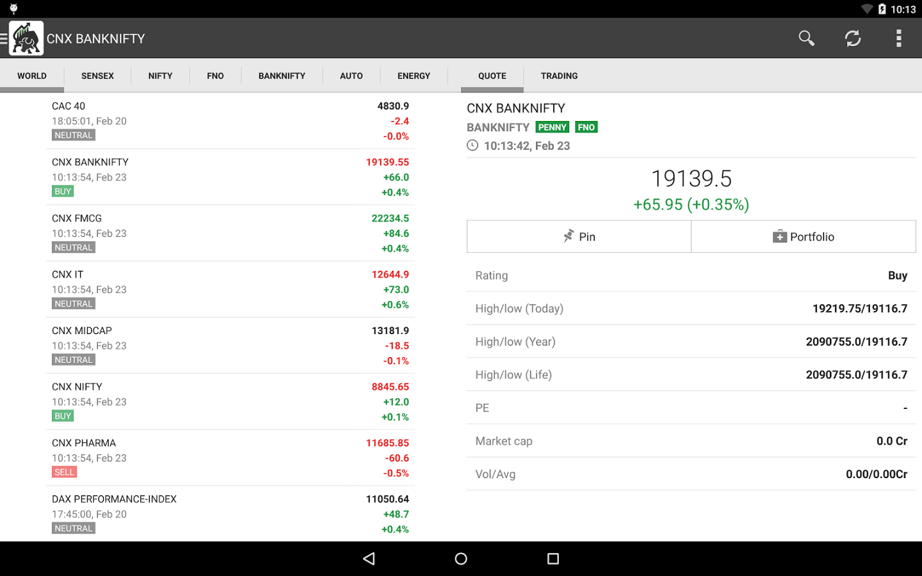This screenshot has height=576, width=922.
Task: Click the High/low (Year) row
Action: (x=691, y=342)
